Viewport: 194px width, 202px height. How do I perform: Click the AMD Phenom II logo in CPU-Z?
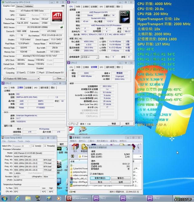[125, 17]
